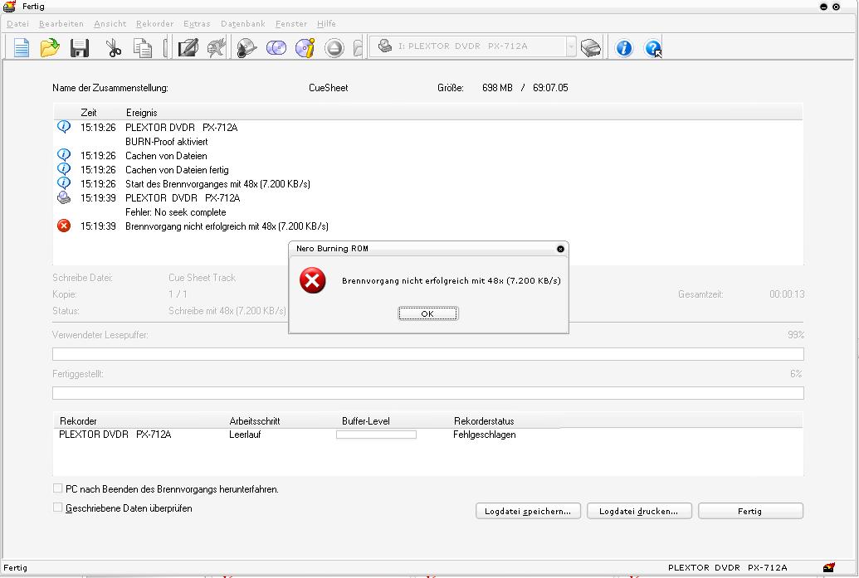Open the recorder dropdown showing PLEXTOR DVDR PX-712A
The width and height of the screenshot is (859, 578).
tap(571, 47)
